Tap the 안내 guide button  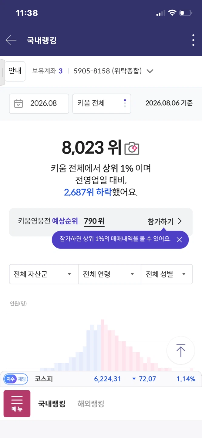[15, 71]
